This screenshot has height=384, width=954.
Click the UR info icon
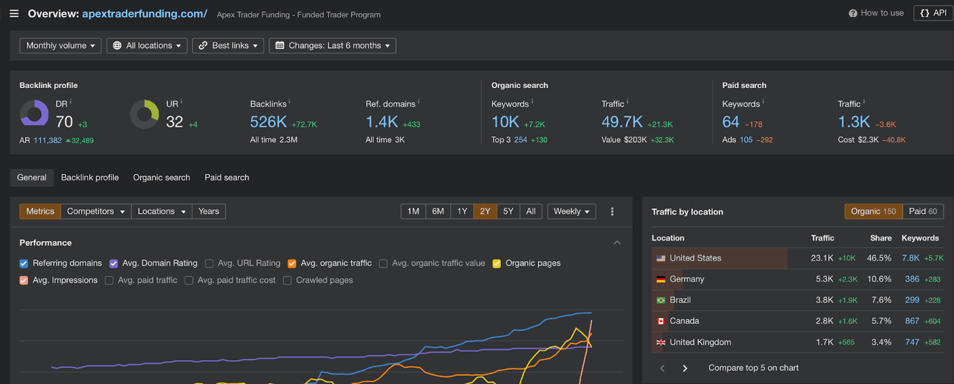(x=181, y=102)
